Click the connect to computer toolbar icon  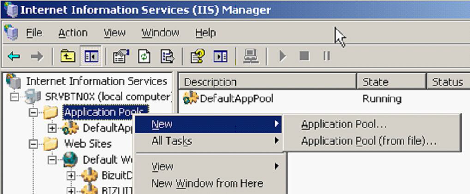251,56
